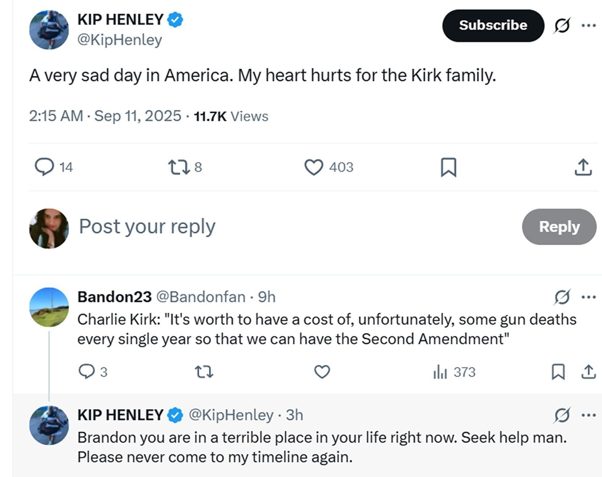Image resolution: width=602 pixels, height=477 pixels.
Task: View analytics showing 373 views on Bandon23 reply
Action: pyautogui.click(x=454, y=372)
